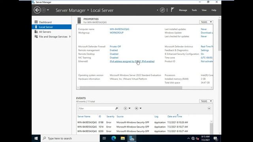The height and width of the screenshot is (142, 253).
Task: Click the events Filter input field
Action: click(96, 108)
